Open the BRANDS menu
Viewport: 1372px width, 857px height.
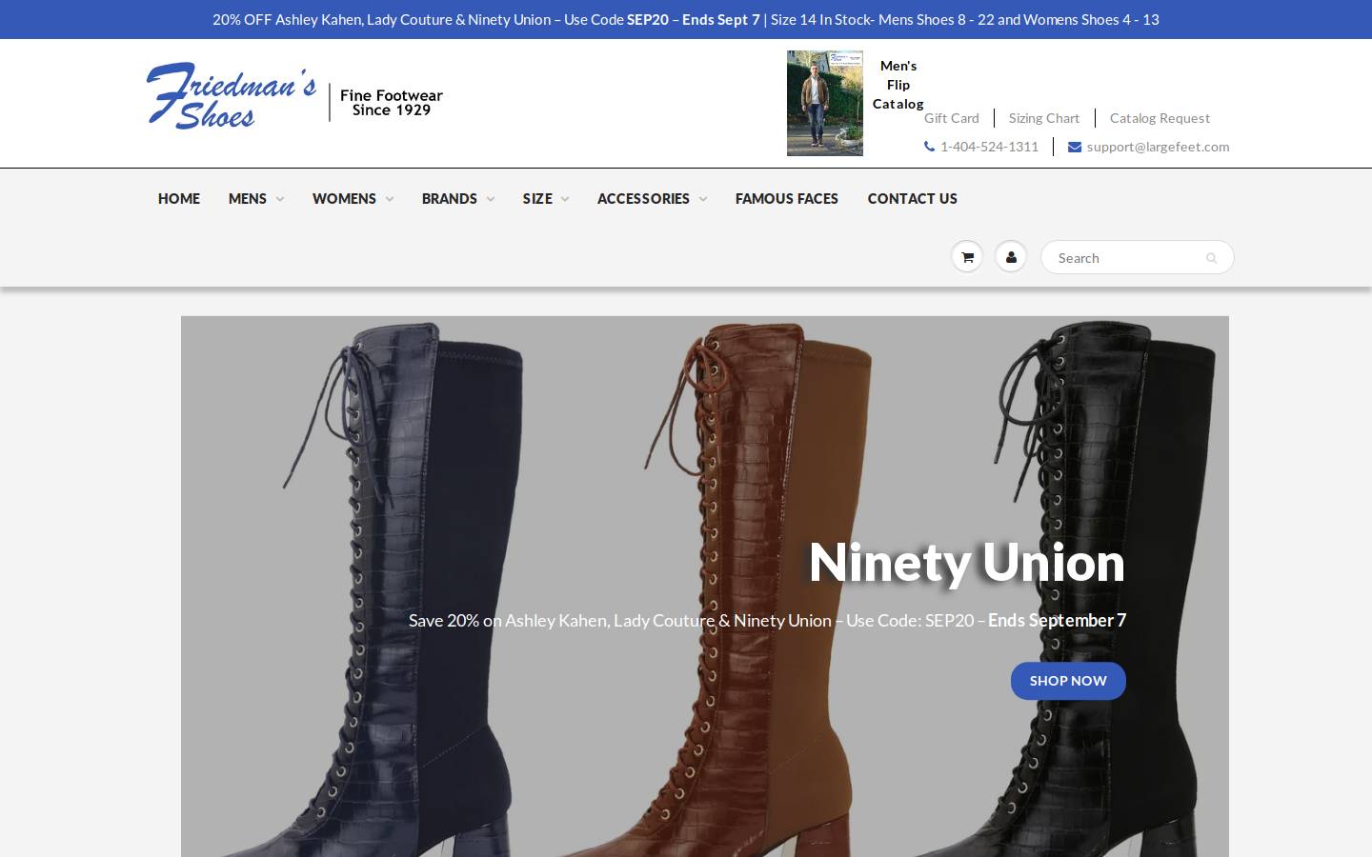[450, 198]
